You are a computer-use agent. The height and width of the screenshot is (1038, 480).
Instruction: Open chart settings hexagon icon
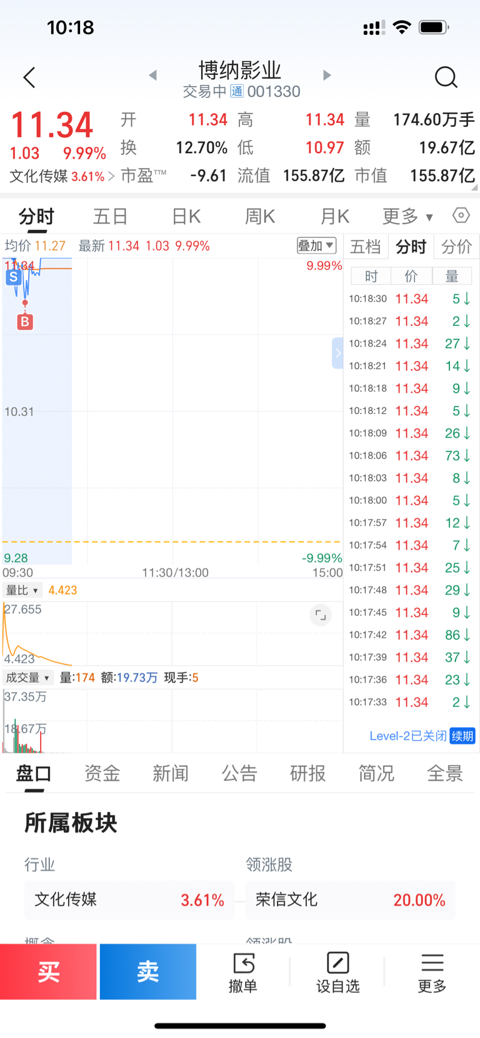click(461, 215)
